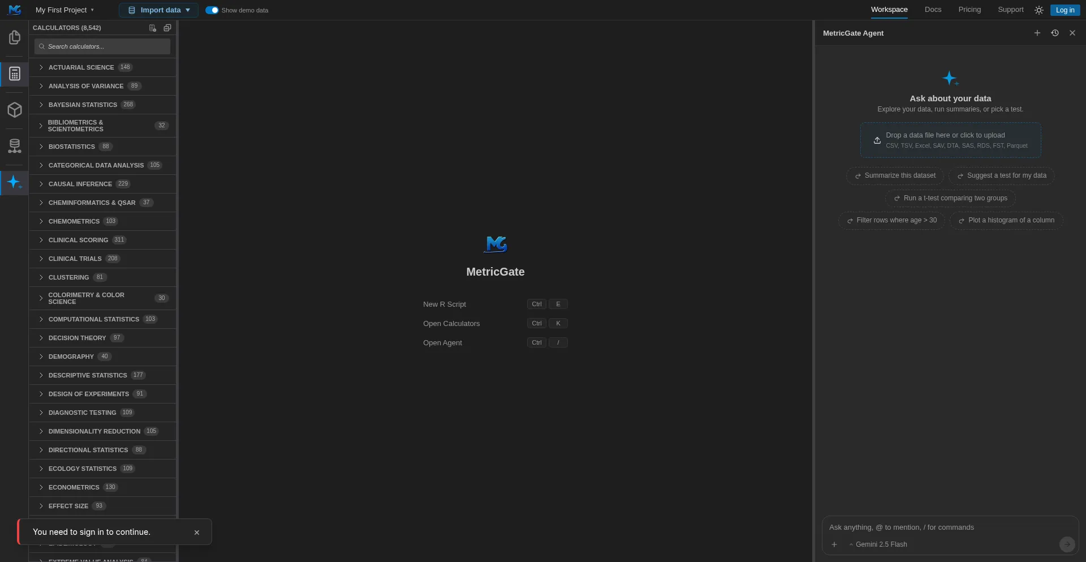Image resolution: width=1086 pixels, height=562 pixels.
Task: Expand the Causal Inference category
Action: (x=102, y=184)
